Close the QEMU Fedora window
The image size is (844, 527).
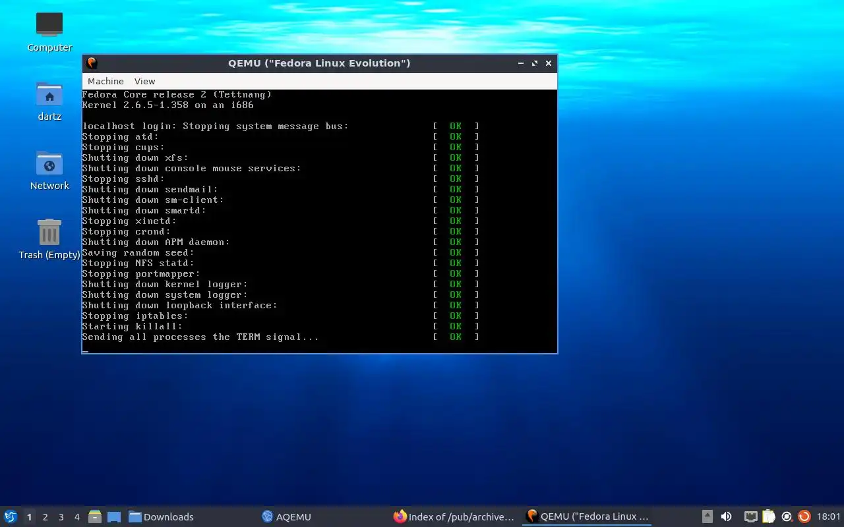tap(549, 63)
